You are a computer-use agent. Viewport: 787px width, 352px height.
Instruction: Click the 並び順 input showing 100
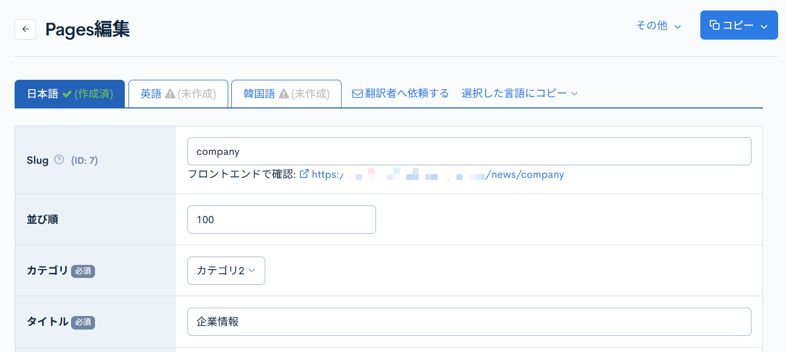pyautogui.click(x=281, y=219)
